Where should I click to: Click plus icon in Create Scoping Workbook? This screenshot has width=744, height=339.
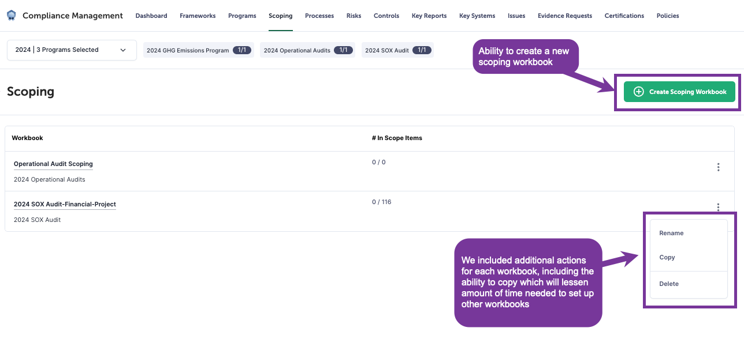638,92
